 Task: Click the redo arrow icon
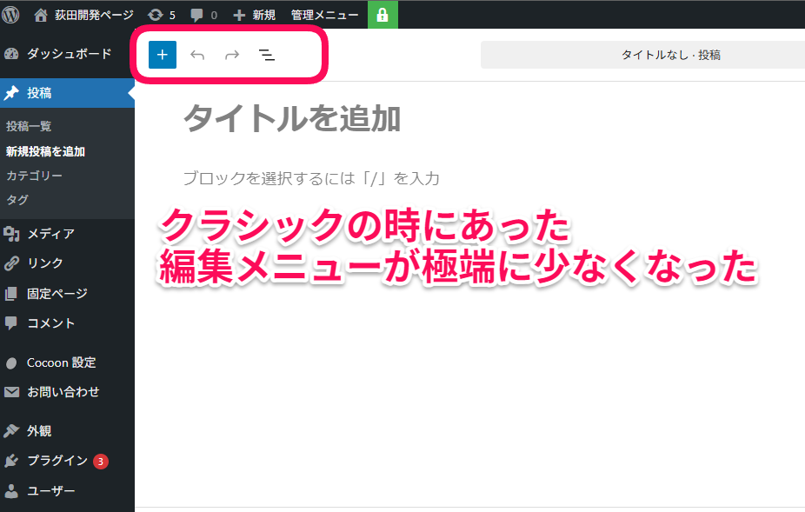[232, 55]
